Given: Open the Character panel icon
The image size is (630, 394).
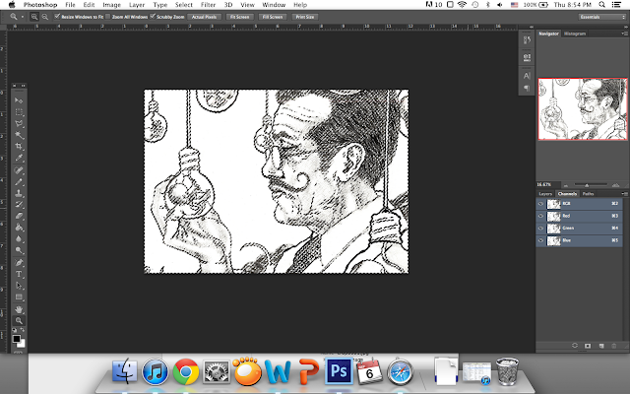Looking at the screenshot, I should click(527, 76).
